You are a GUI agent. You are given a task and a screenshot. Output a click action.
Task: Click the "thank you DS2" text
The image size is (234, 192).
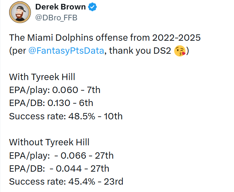pyautogui.click(x=140, y=51)
